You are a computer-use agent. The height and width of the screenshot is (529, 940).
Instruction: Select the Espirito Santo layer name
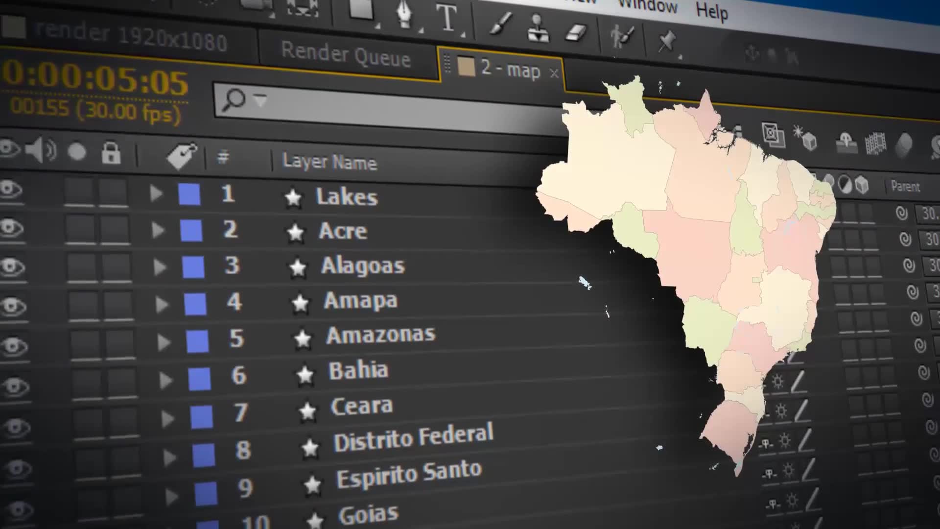pos(409,474)
